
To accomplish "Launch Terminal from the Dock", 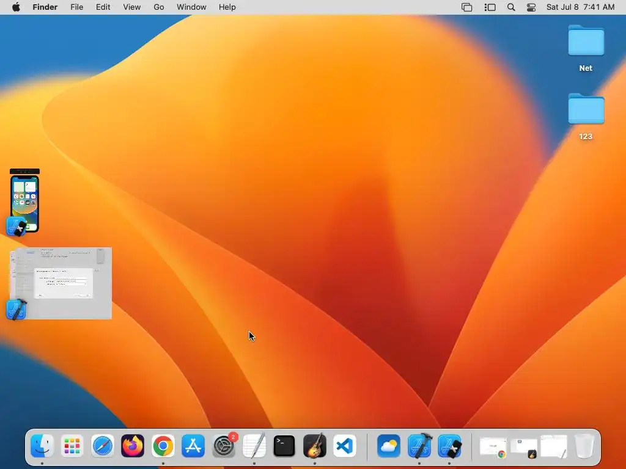I will 284,446.
